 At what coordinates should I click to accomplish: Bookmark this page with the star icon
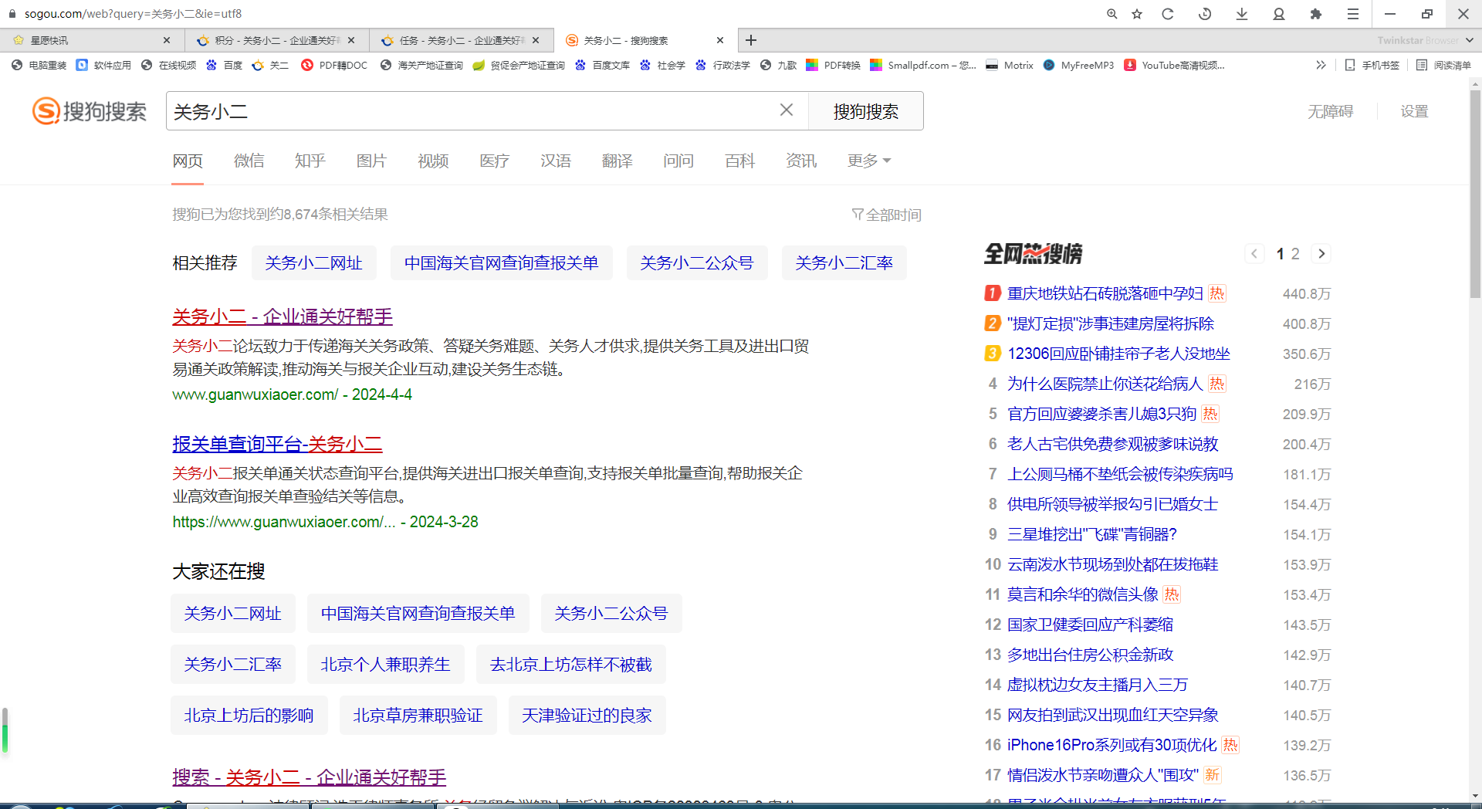pos(1137,14)
